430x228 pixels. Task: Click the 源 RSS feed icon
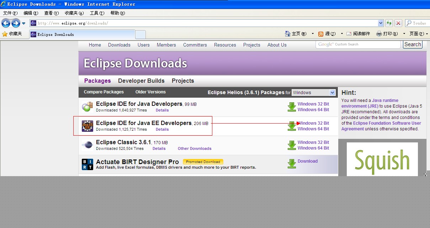pyautogui.click(x=321, y=34)
